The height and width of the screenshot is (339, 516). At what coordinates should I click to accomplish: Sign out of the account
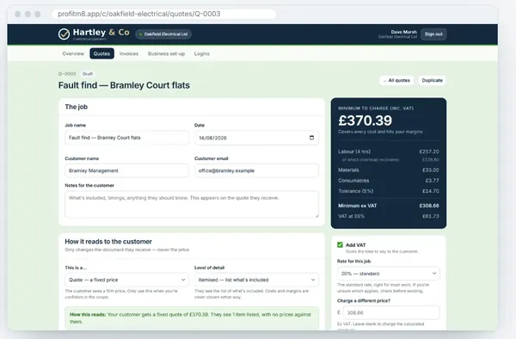(x=433, y=34)
